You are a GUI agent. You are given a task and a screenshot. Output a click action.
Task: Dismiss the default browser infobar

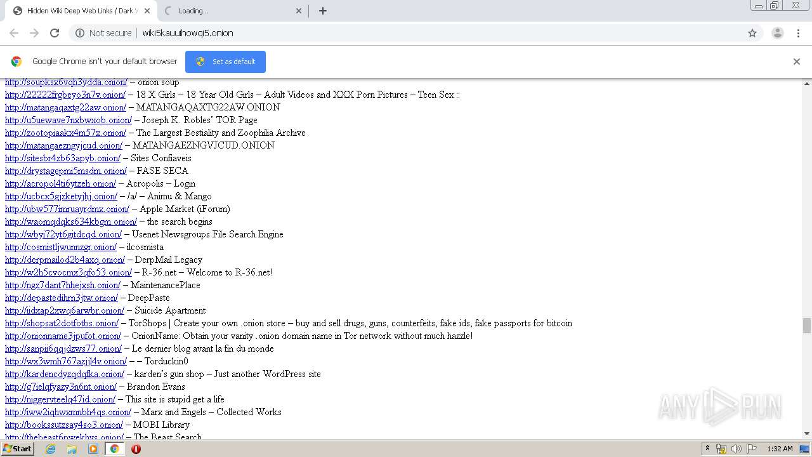pos(797,62)
